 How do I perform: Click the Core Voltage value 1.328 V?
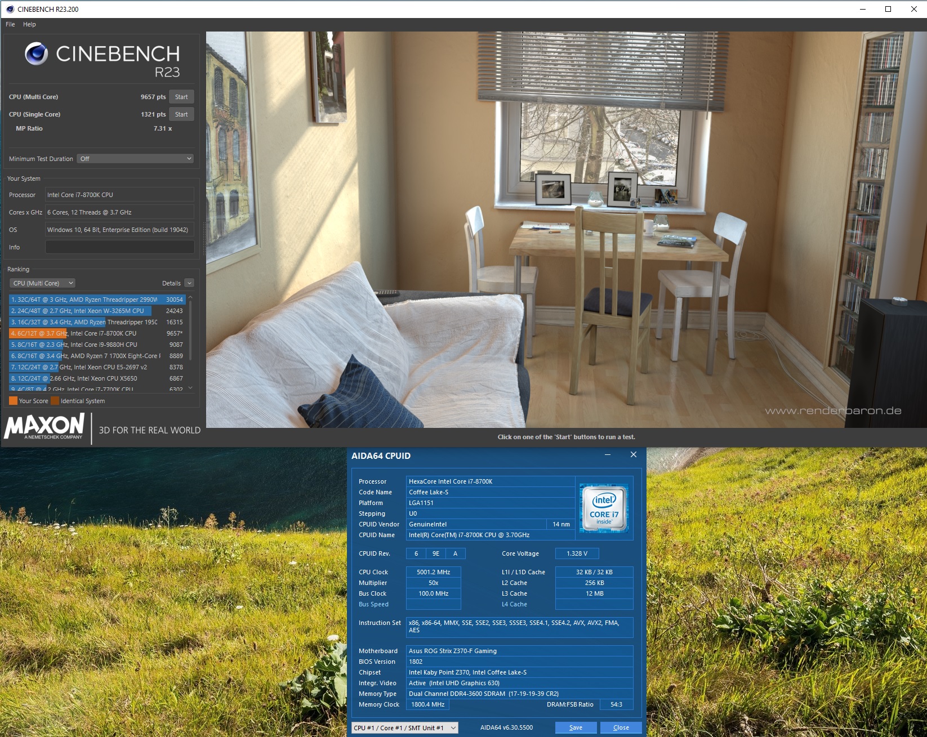(577, 553)
